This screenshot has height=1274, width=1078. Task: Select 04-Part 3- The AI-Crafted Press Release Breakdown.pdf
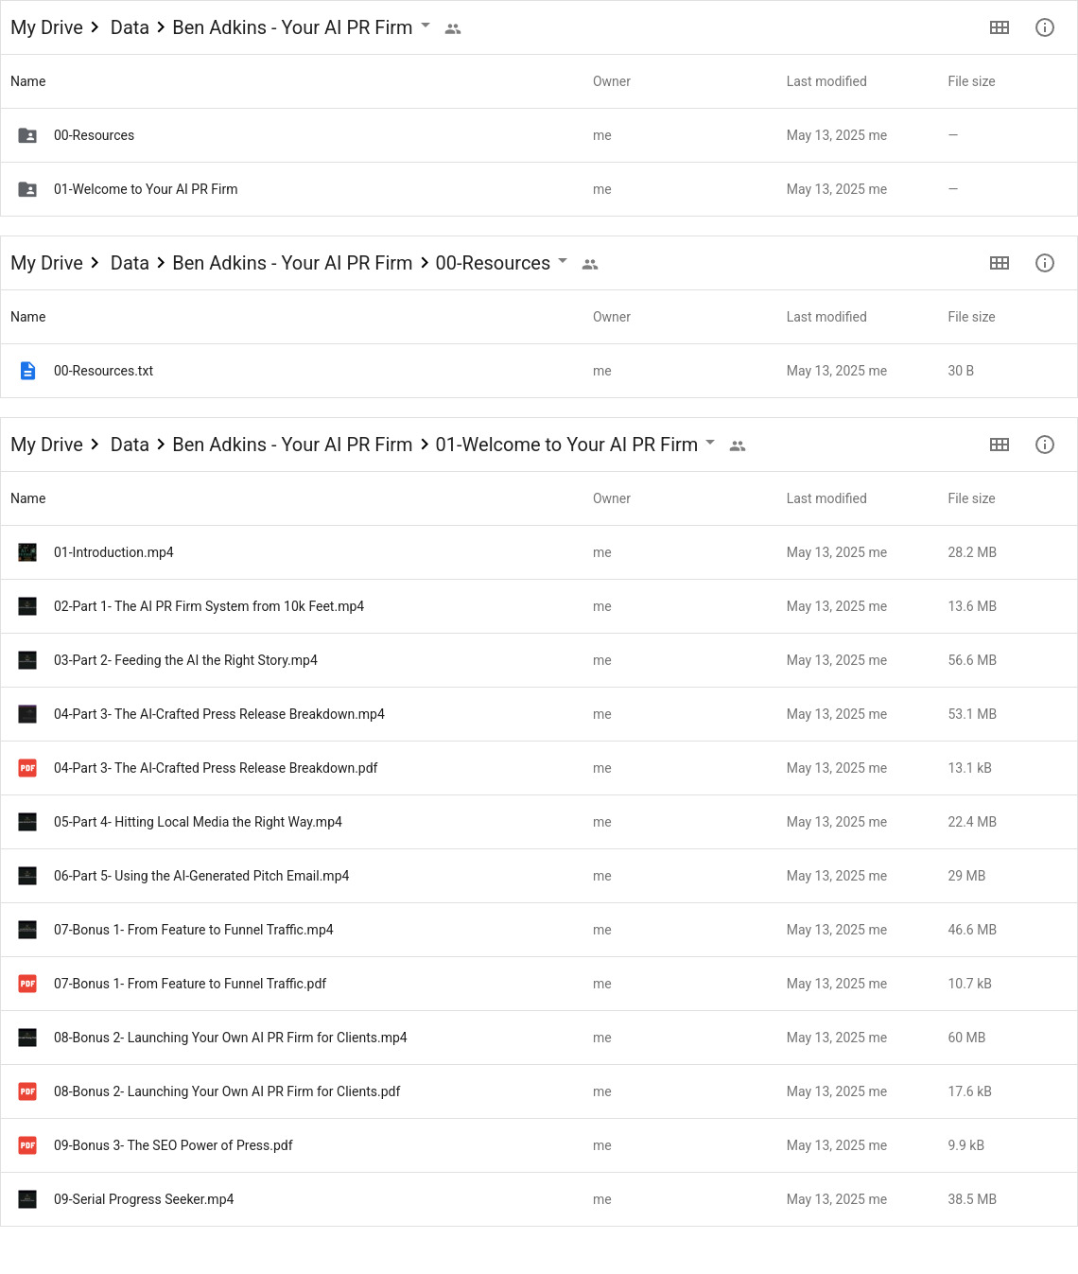539,768
